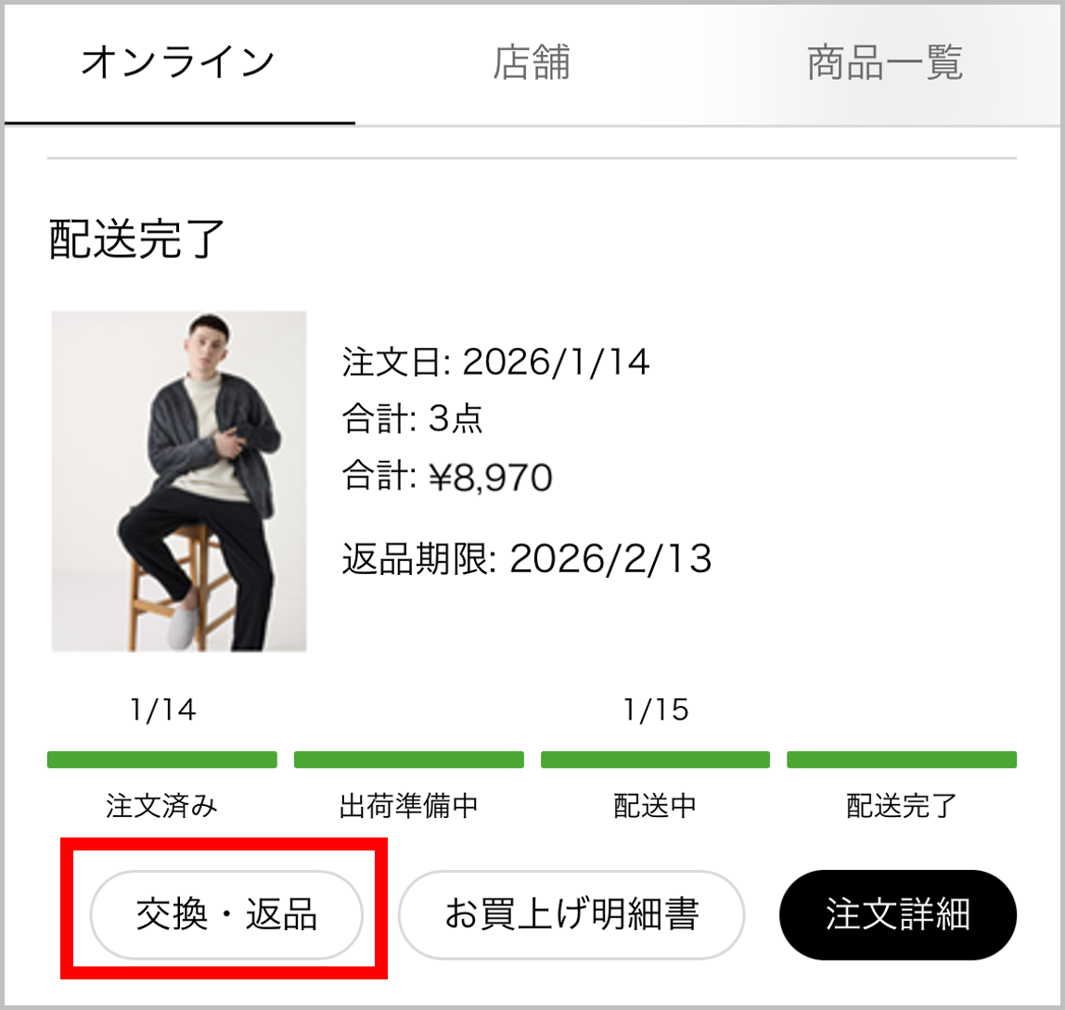Click the 注文済み step label
Viewport: 1065px width, 1010px height.
(162, 806)
